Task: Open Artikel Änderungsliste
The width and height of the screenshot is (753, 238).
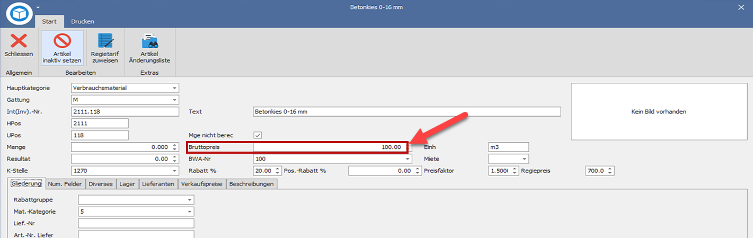Action: (149, 41)
